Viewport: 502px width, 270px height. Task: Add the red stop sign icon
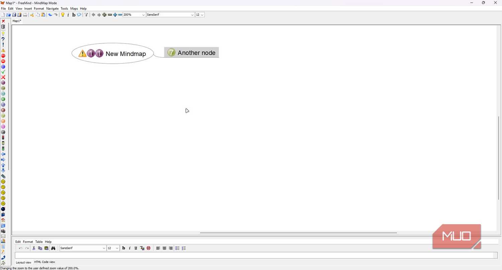click(3, 56)
